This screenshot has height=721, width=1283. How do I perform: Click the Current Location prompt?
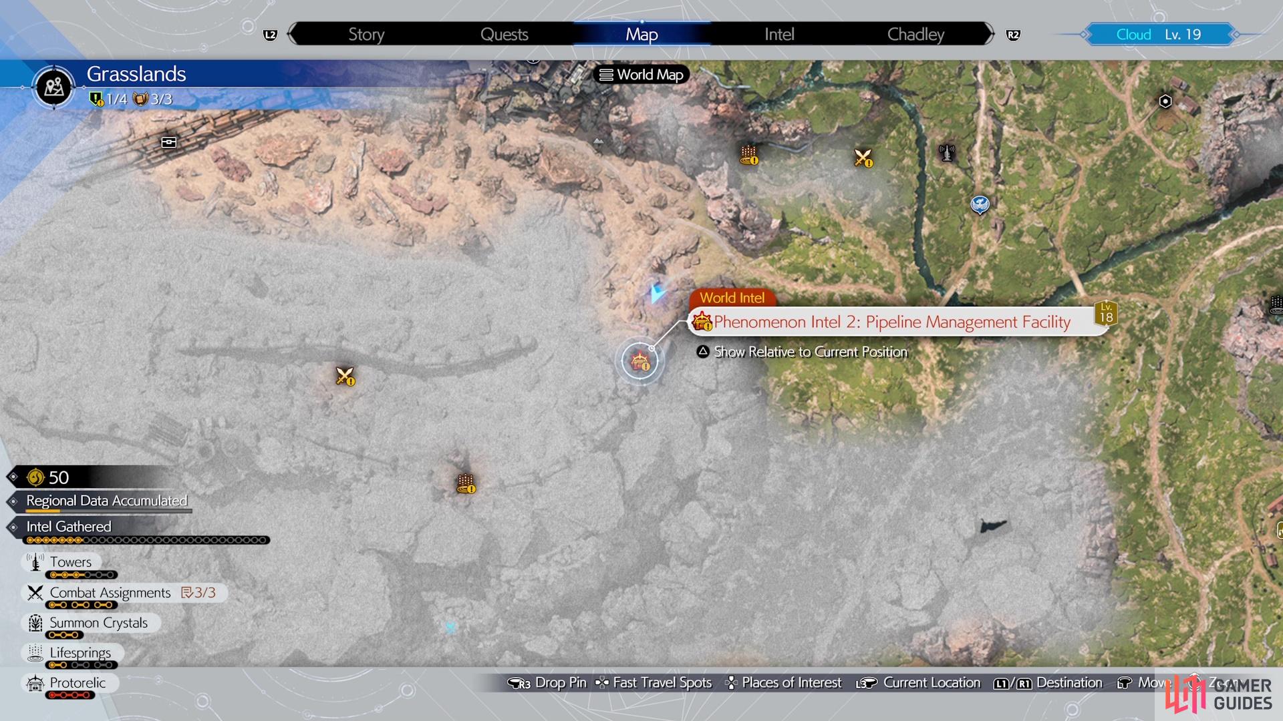click(x=918, y=682)
